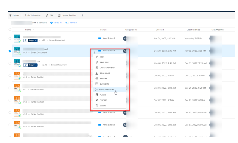Click the 'Jan 04, 2023, 4:07 AM' created date
238x143 pixels.
[165, 39]
